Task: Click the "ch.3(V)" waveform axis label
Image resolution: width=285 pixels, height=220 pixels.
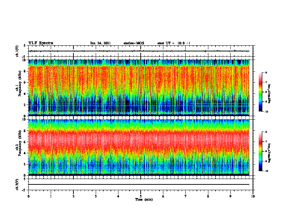Action: tap(17, 185)
